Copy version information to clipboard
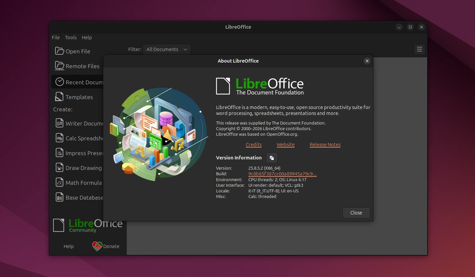Screen dimensions: 475x277 271,158
